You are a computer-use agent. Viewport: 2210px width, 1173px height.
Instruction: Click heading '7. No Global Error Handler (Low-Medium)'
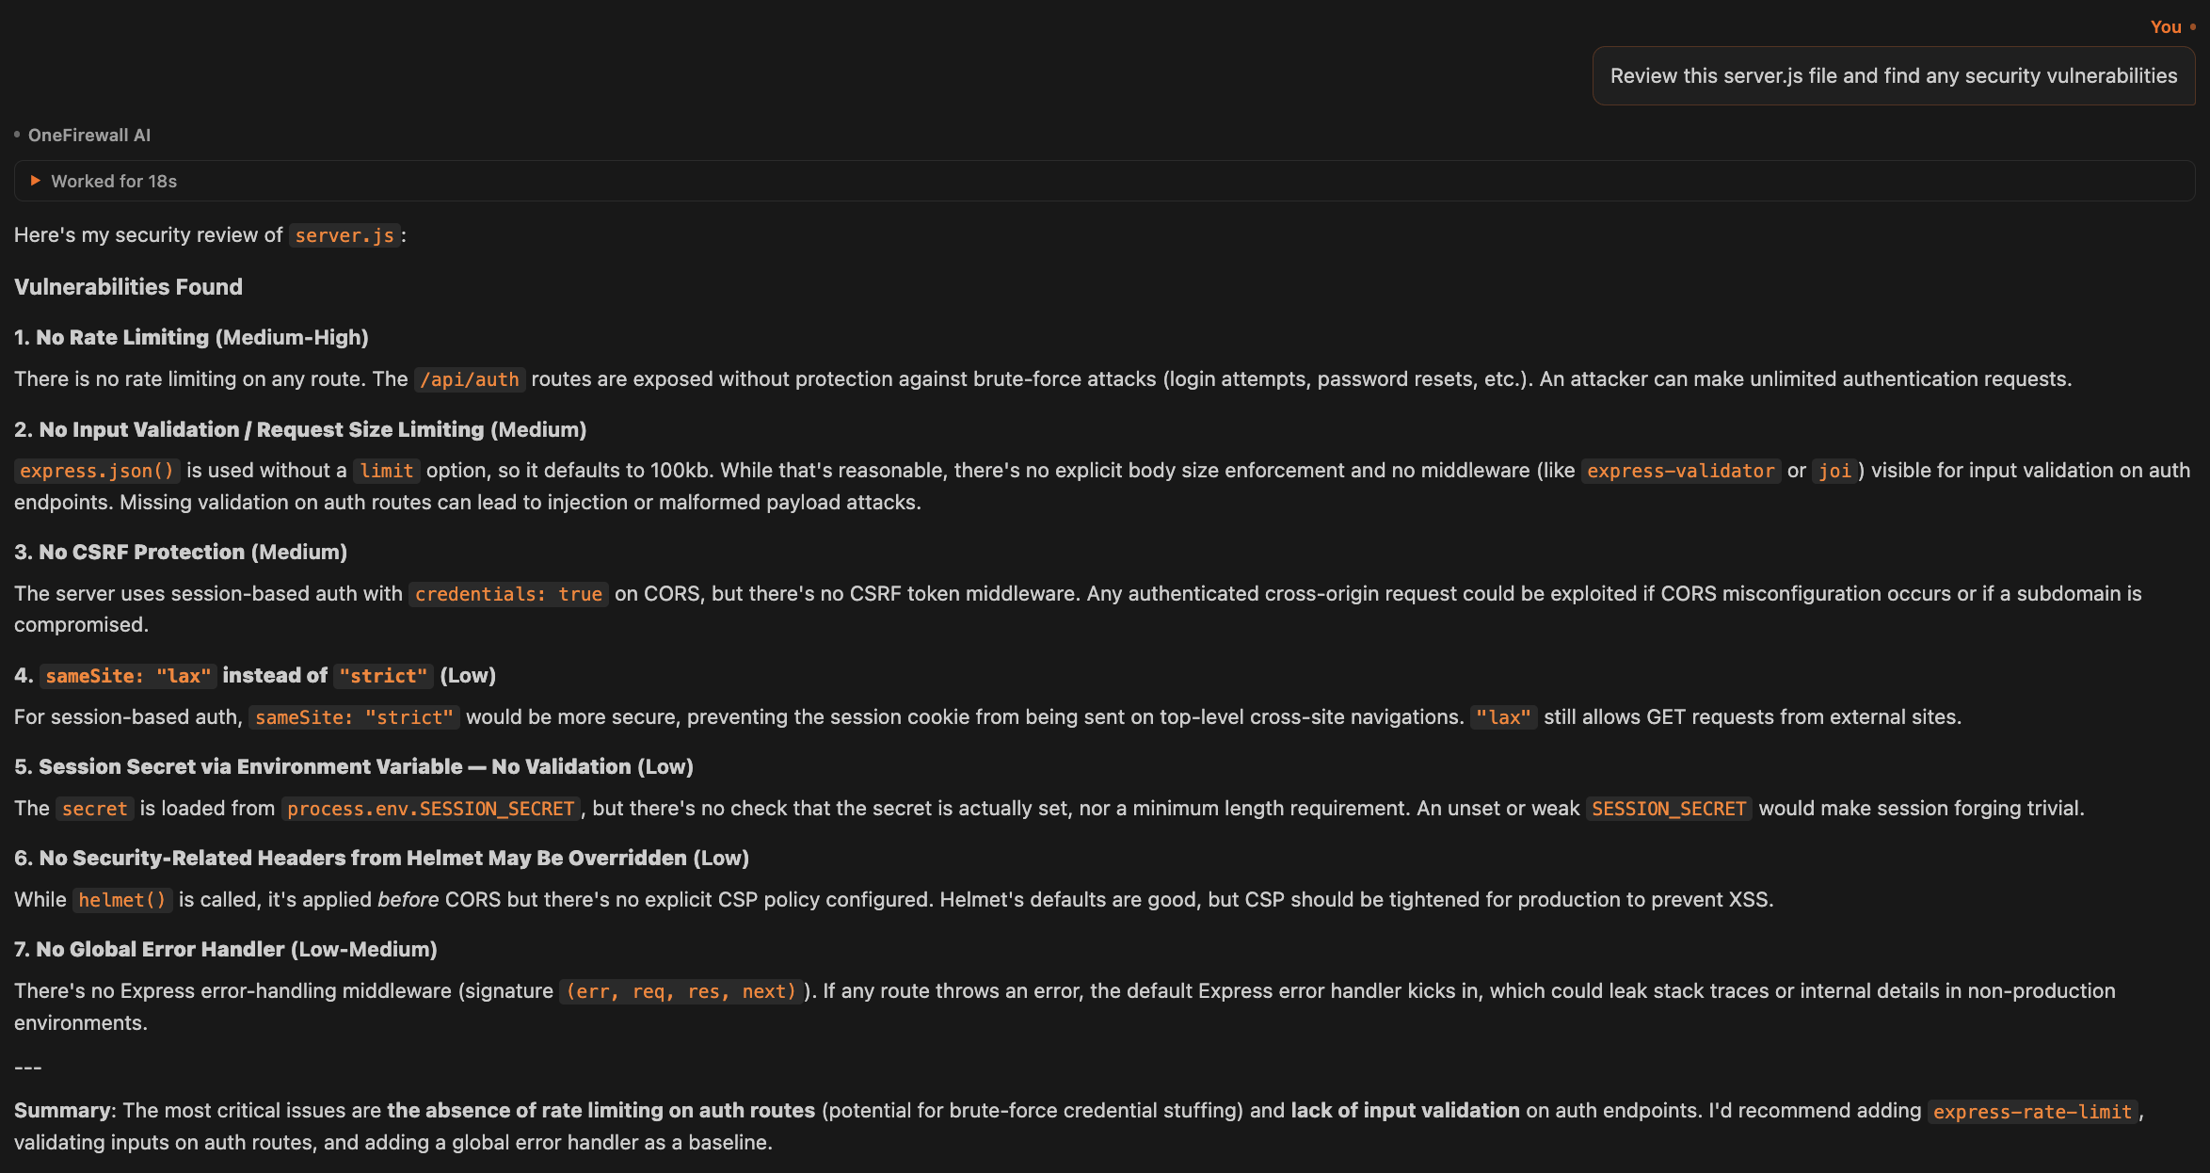coord(226,949)
